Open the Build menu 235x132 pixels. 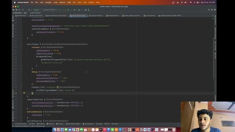pyautogui.click(x=69, y=3)
